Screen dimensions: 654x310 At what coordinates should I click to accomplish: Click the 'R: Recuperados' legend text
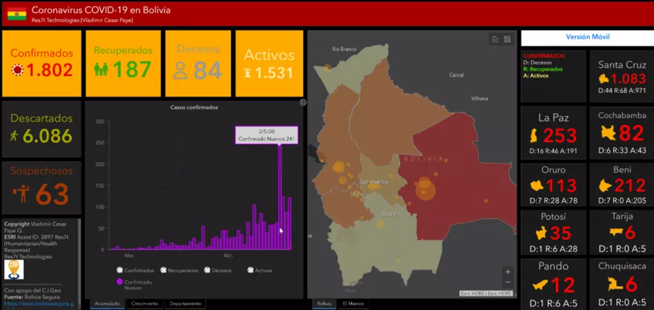point(543,69)
